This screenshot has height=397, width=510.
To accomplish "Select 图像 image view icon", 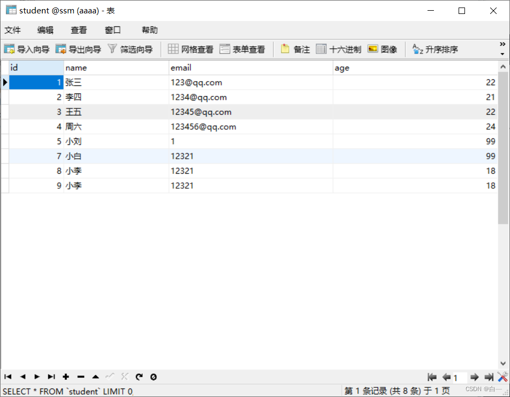I will [382, 48].
